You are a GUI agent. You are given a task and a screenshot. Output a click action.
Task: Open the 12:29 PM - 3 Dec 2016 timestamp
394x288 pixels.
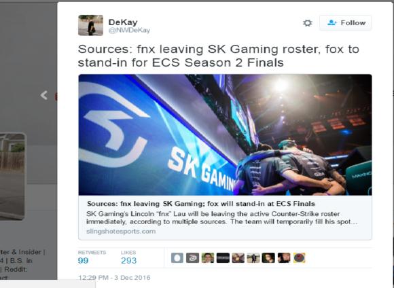114,277
